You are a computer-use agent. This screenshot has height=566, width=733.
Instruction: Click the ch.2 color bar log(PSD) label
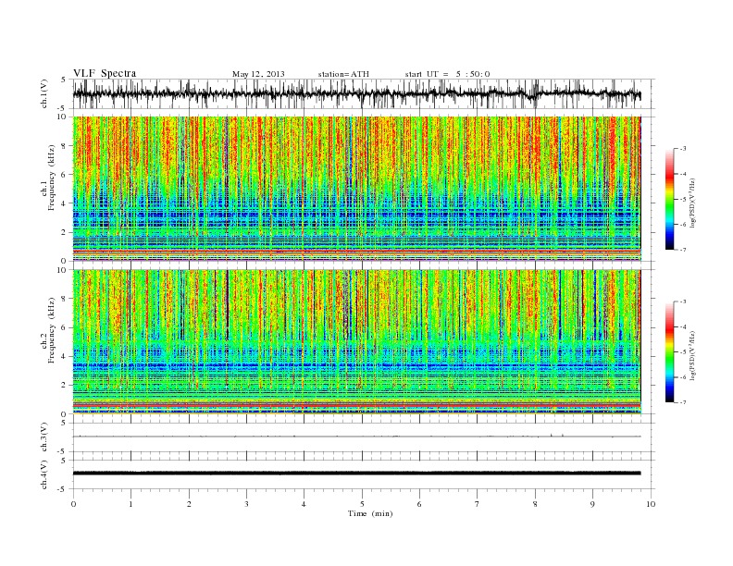[x=693, y=355]
